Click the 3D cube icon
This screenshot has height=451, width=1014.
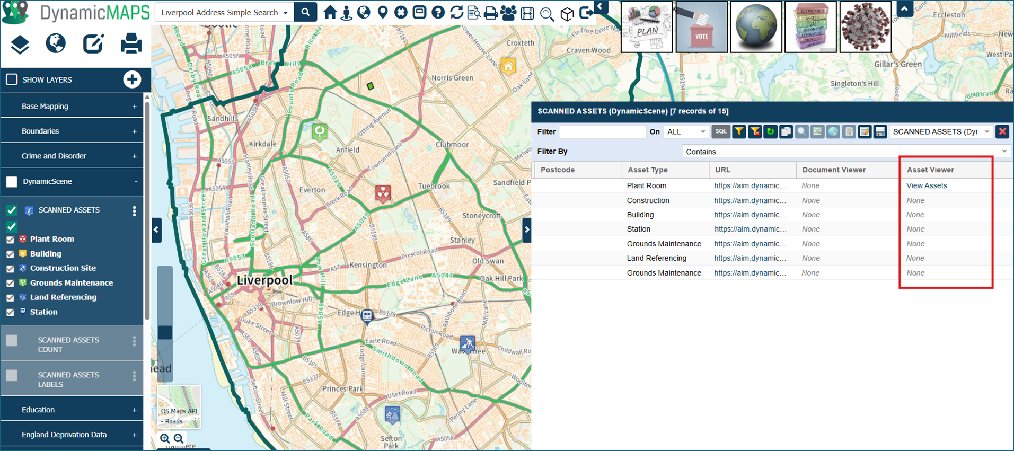[567, 13]
